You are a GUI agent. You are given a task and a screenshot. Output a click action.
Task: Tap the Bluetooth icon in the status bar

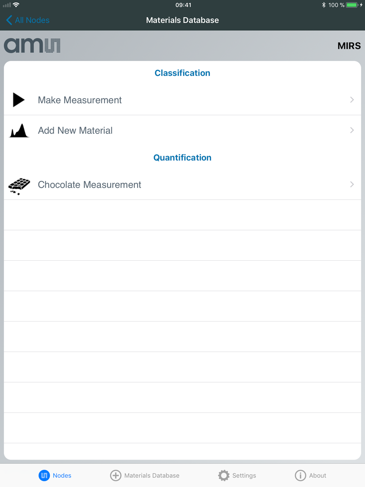point(323,5)
